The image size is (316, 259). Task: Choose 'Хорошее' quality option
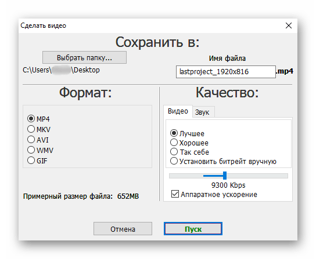pyautogui.click(x=174, y=143)
